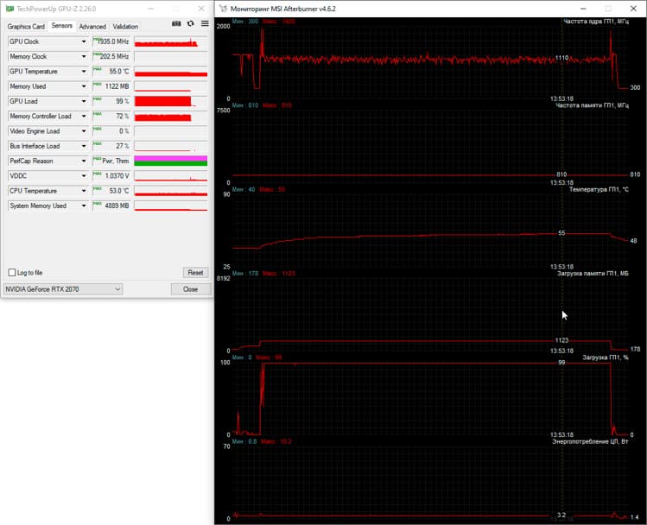
Task: Enable the Log to file checkbox
Action: pyautogui.click(x=12, y=273)
